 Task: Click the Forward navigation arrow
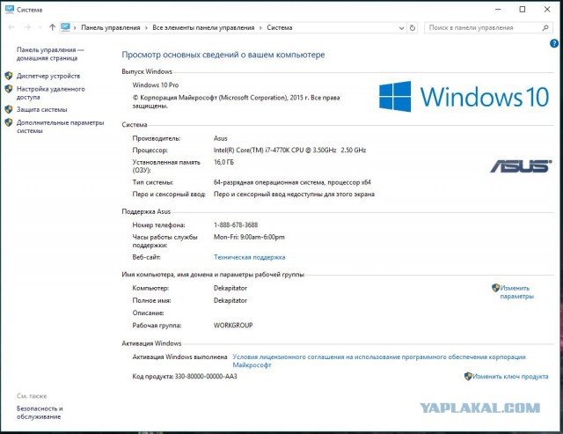27,27
